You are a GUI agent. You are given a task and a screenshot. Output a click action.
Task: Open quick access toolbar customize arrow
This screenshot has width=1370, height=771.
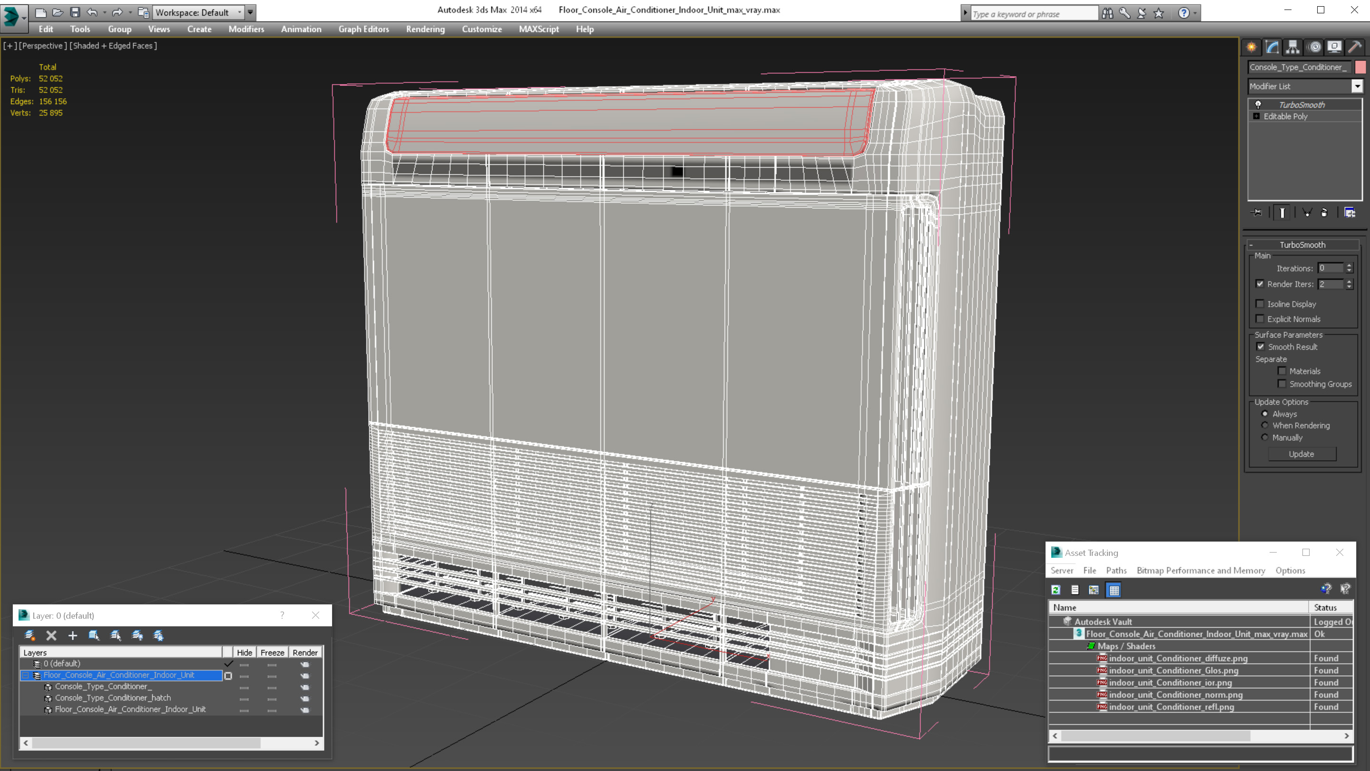pos(251,12)
